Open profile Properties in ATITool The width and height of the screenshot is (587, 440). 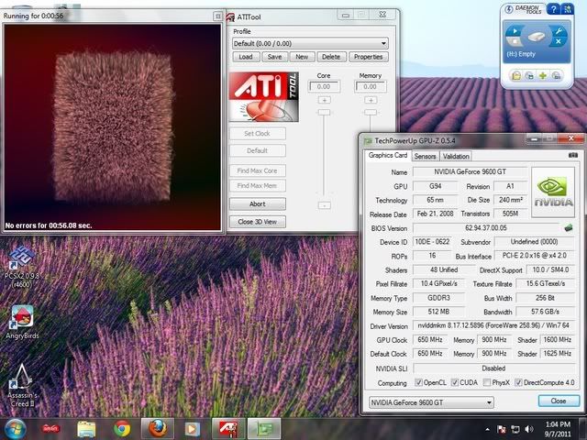pyautogui.click(x=369, y=57)
